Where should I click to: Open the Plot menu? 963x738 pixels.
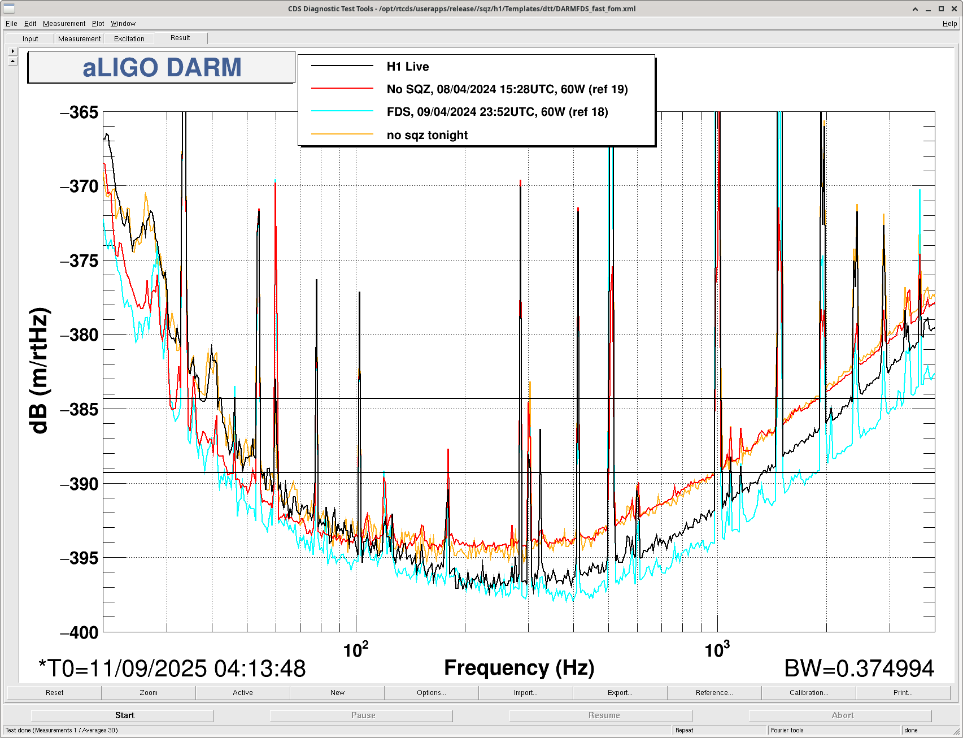(x=98, y=24)
